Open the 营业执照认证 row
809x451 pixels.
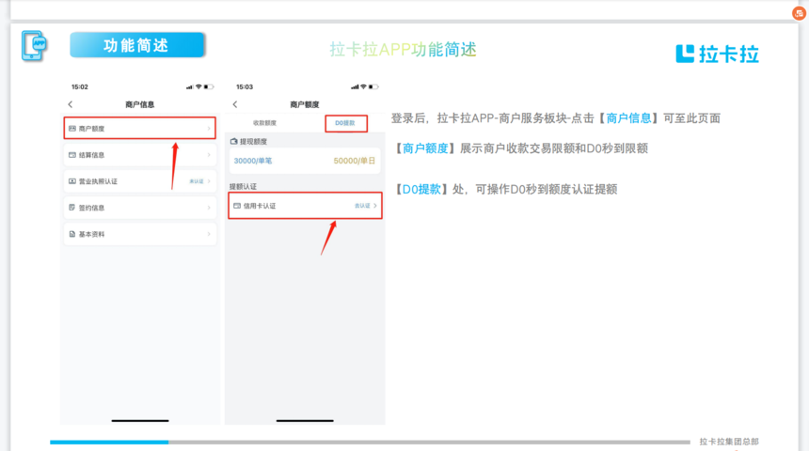pos(140,181)
